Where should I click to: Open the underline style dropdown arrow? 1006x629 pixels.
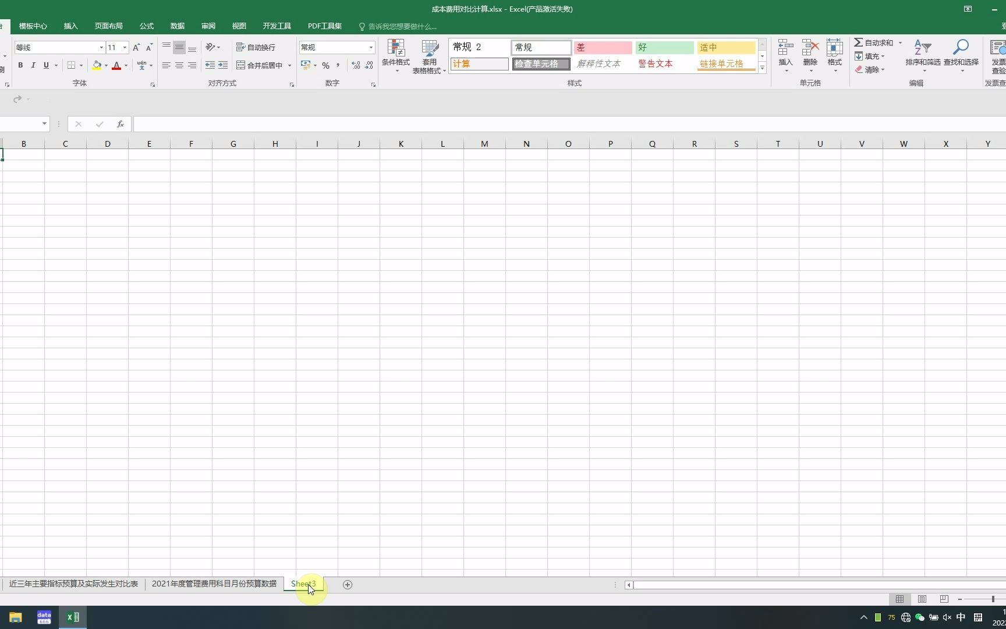click(x=56, y=65)
